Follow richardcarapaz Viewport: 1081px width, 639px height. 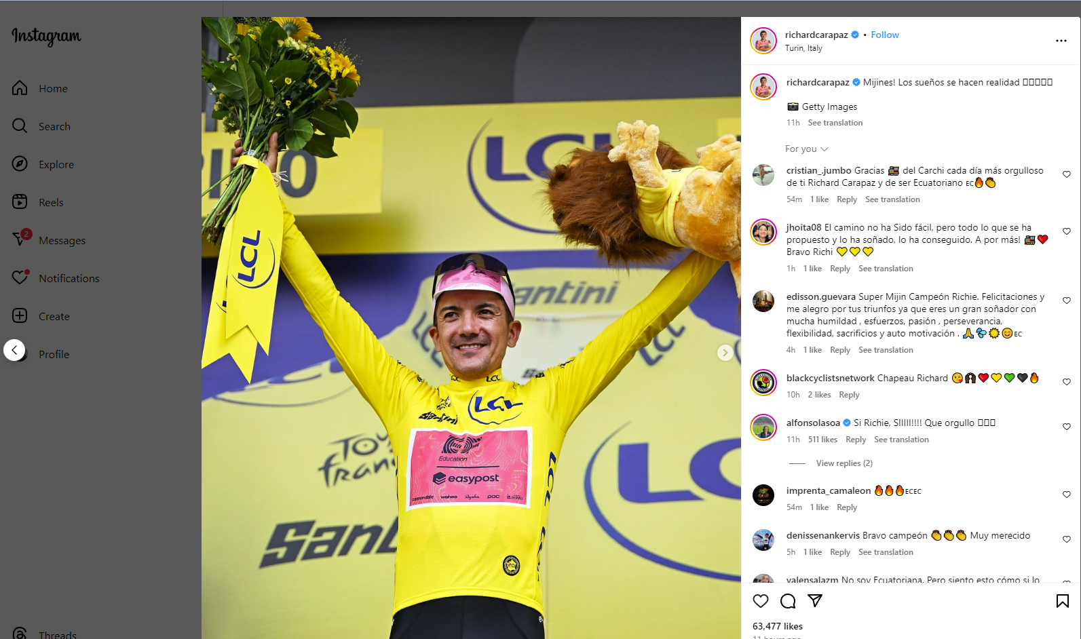[885, 35]
